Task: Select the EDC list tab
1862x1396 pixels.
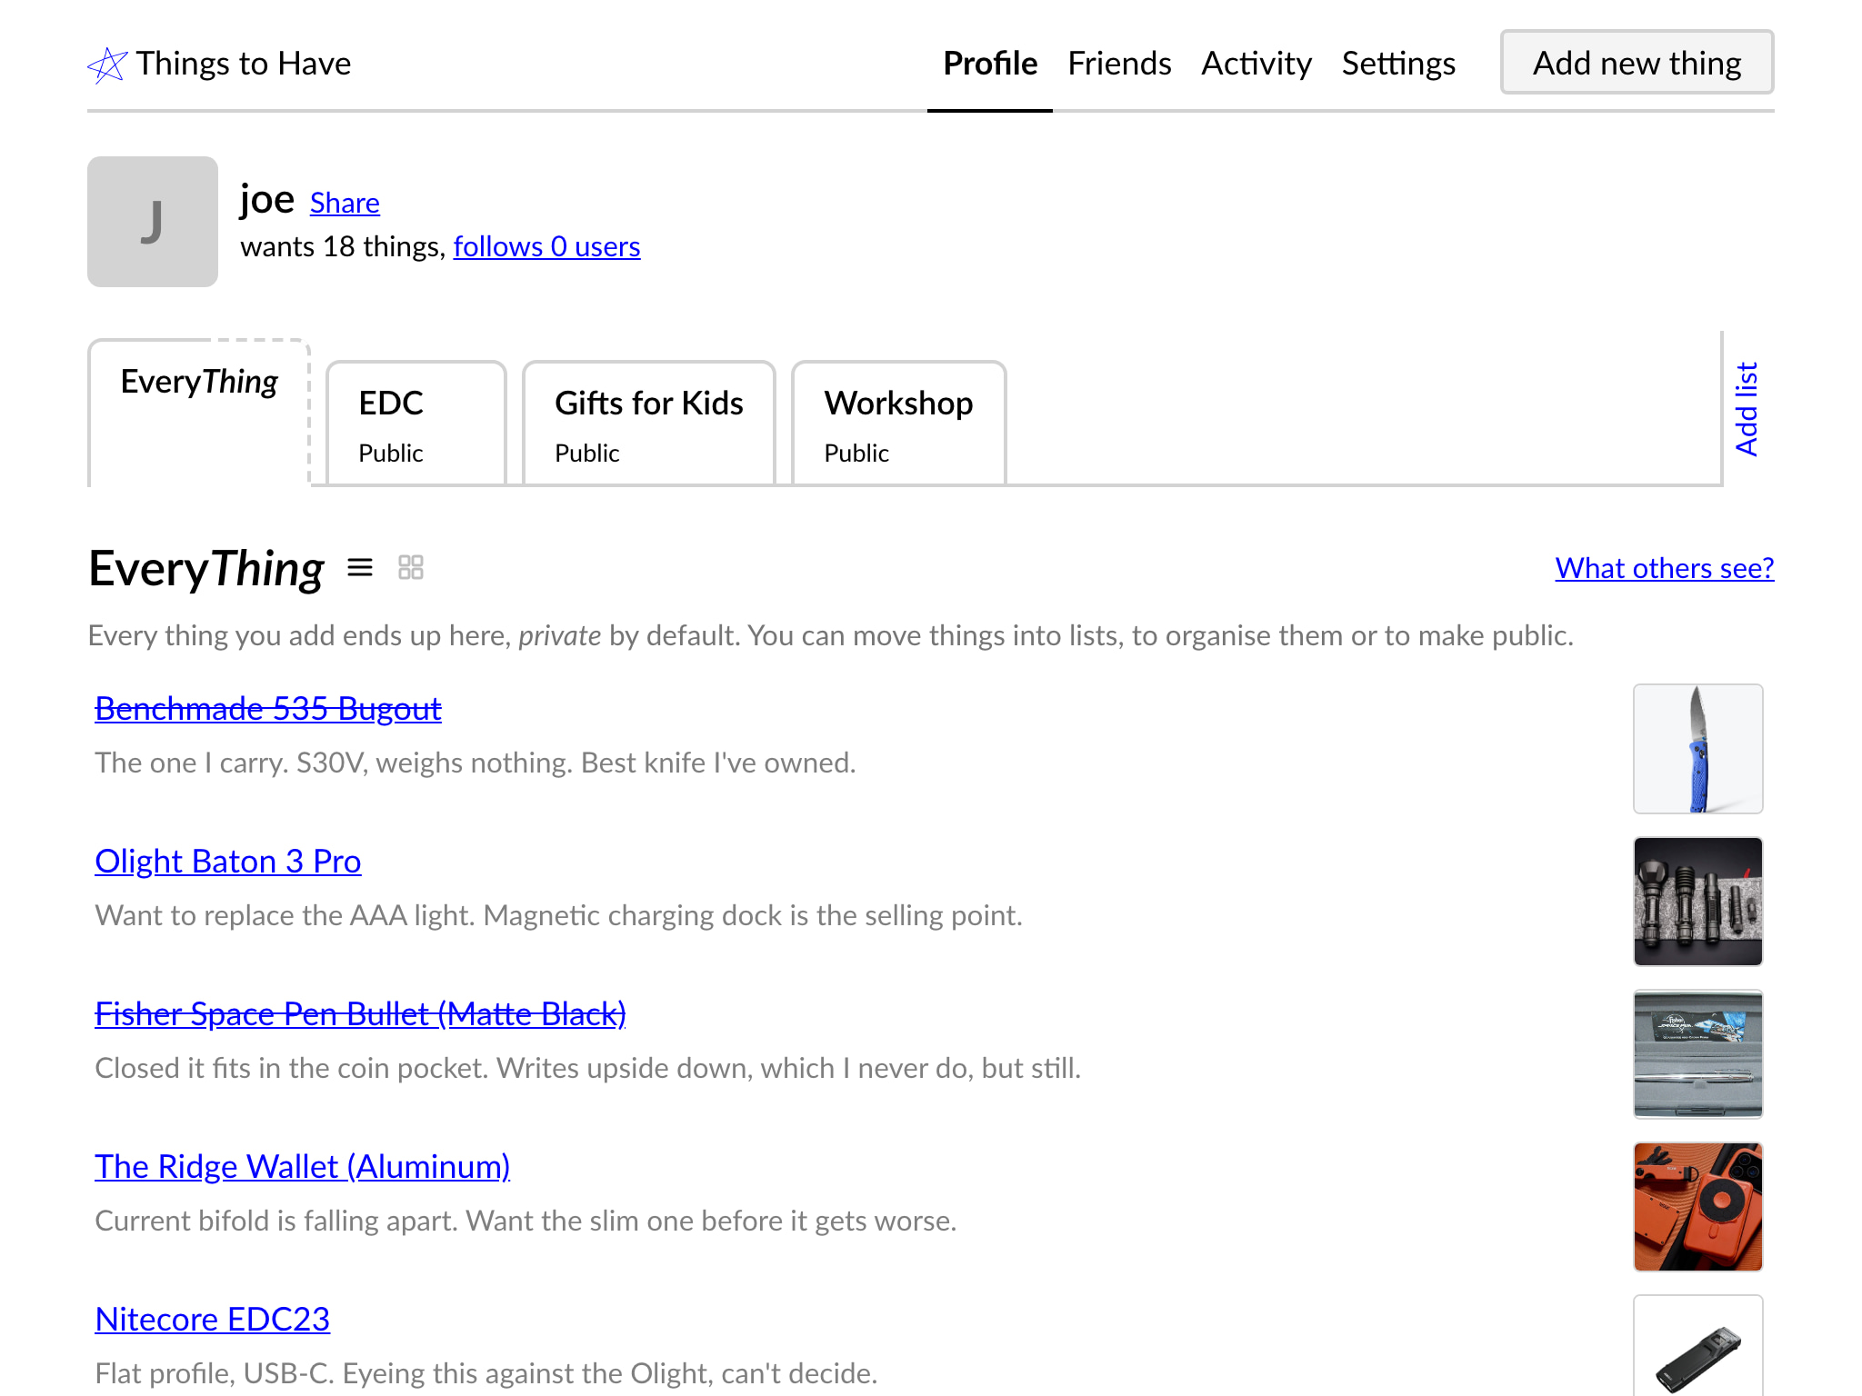Action: tap(415, 424)
